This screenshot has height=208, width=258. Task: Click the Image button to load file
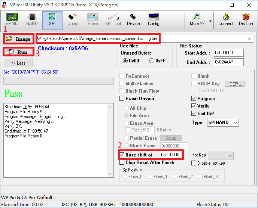pos(18,39)
